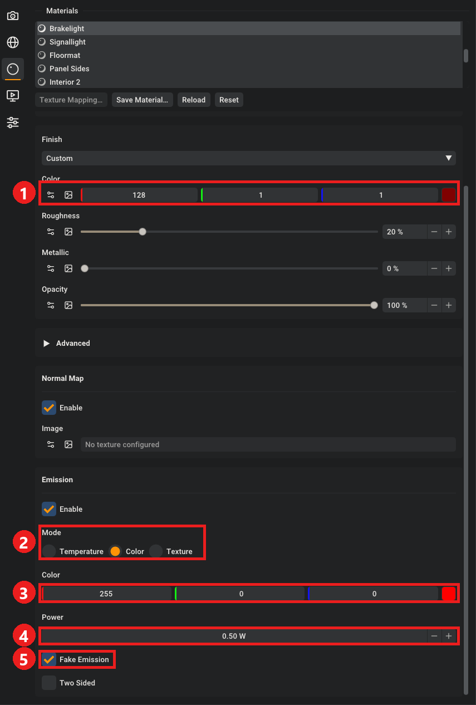Screen dimensions: 476x705
Task: Click the Metallic adjust-settings icon
Action: point(51,268)
